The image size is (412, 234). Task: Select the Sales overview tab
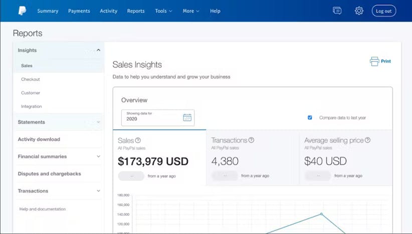(x=159, y=157)
